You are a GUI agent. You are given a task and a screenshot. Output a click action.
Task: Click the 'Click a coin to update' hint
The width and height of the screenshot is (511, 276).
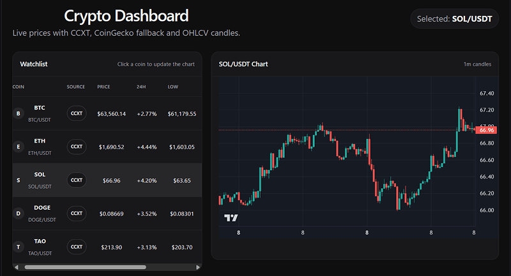coord(156,64)
